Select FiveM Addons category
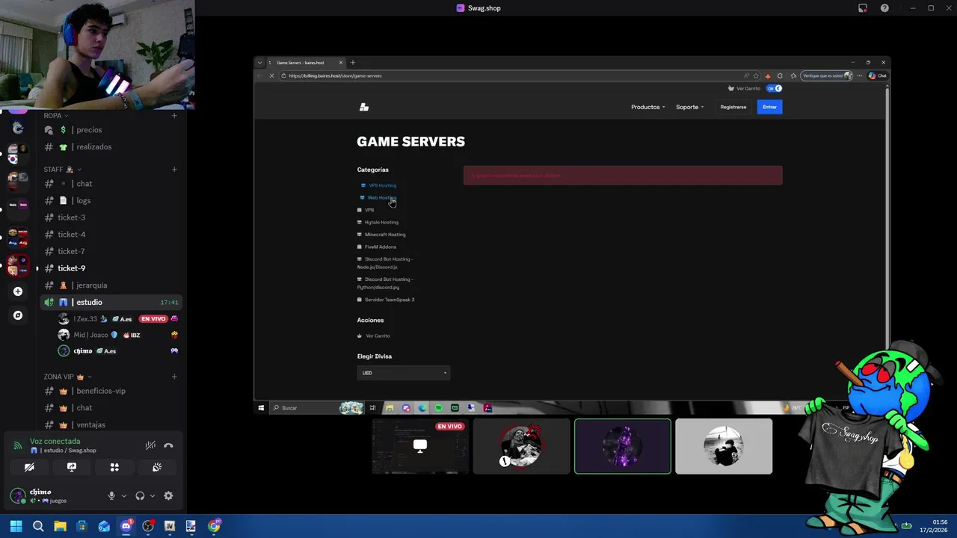The image size is (957, 538). click(377, 247)
